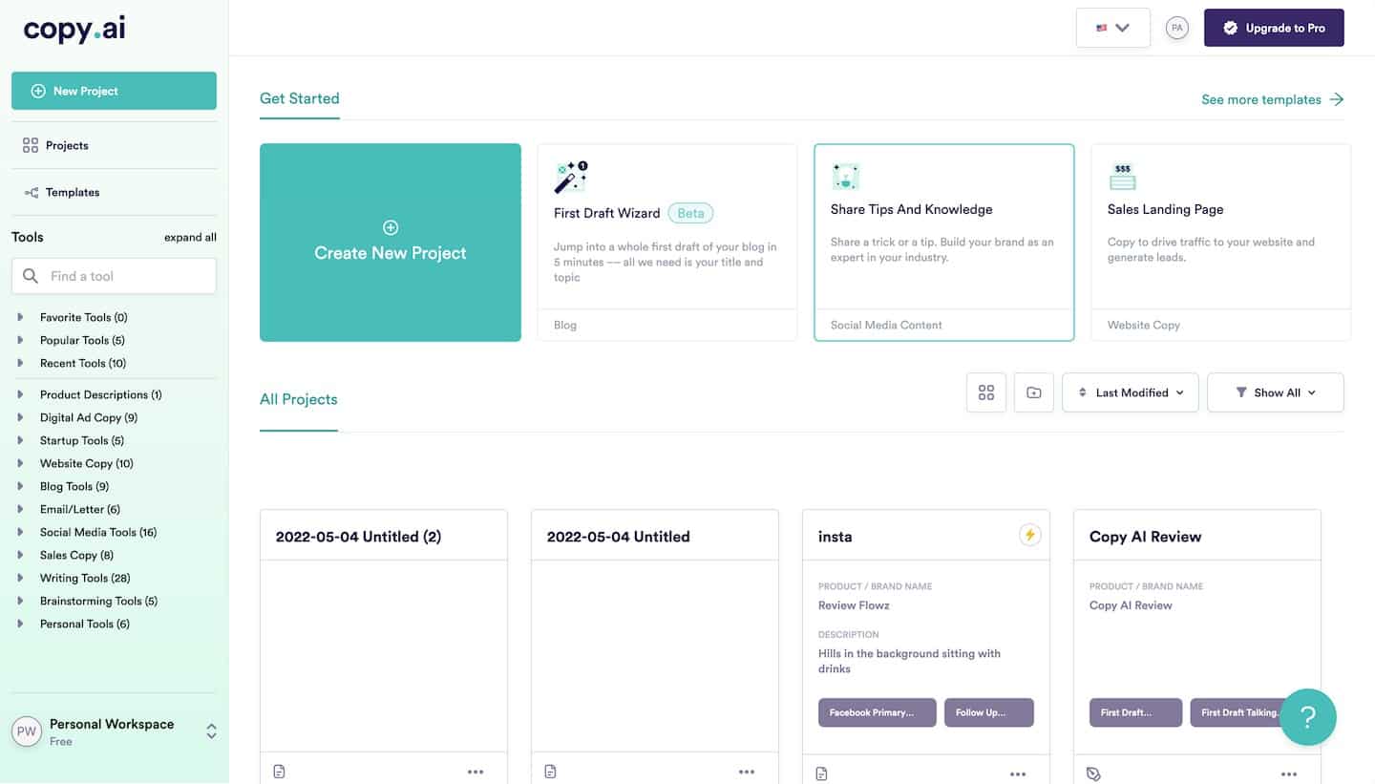This screenshot has width=1375, height=784.
Task: Switch to grid view of projects
Action: coord(985,392)
